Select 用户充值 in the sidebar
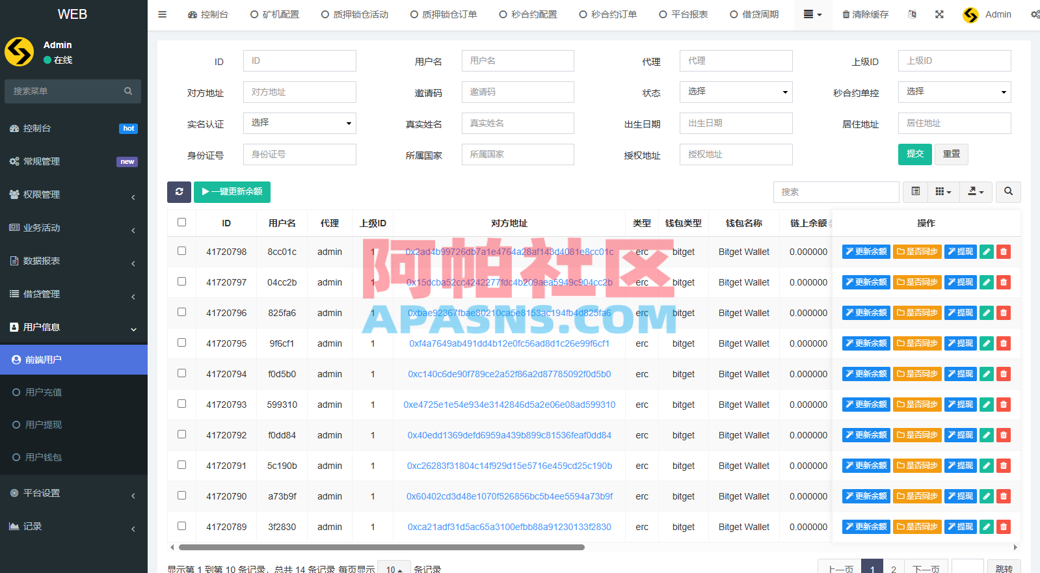The image size is (1040, 573). (73, 392)
